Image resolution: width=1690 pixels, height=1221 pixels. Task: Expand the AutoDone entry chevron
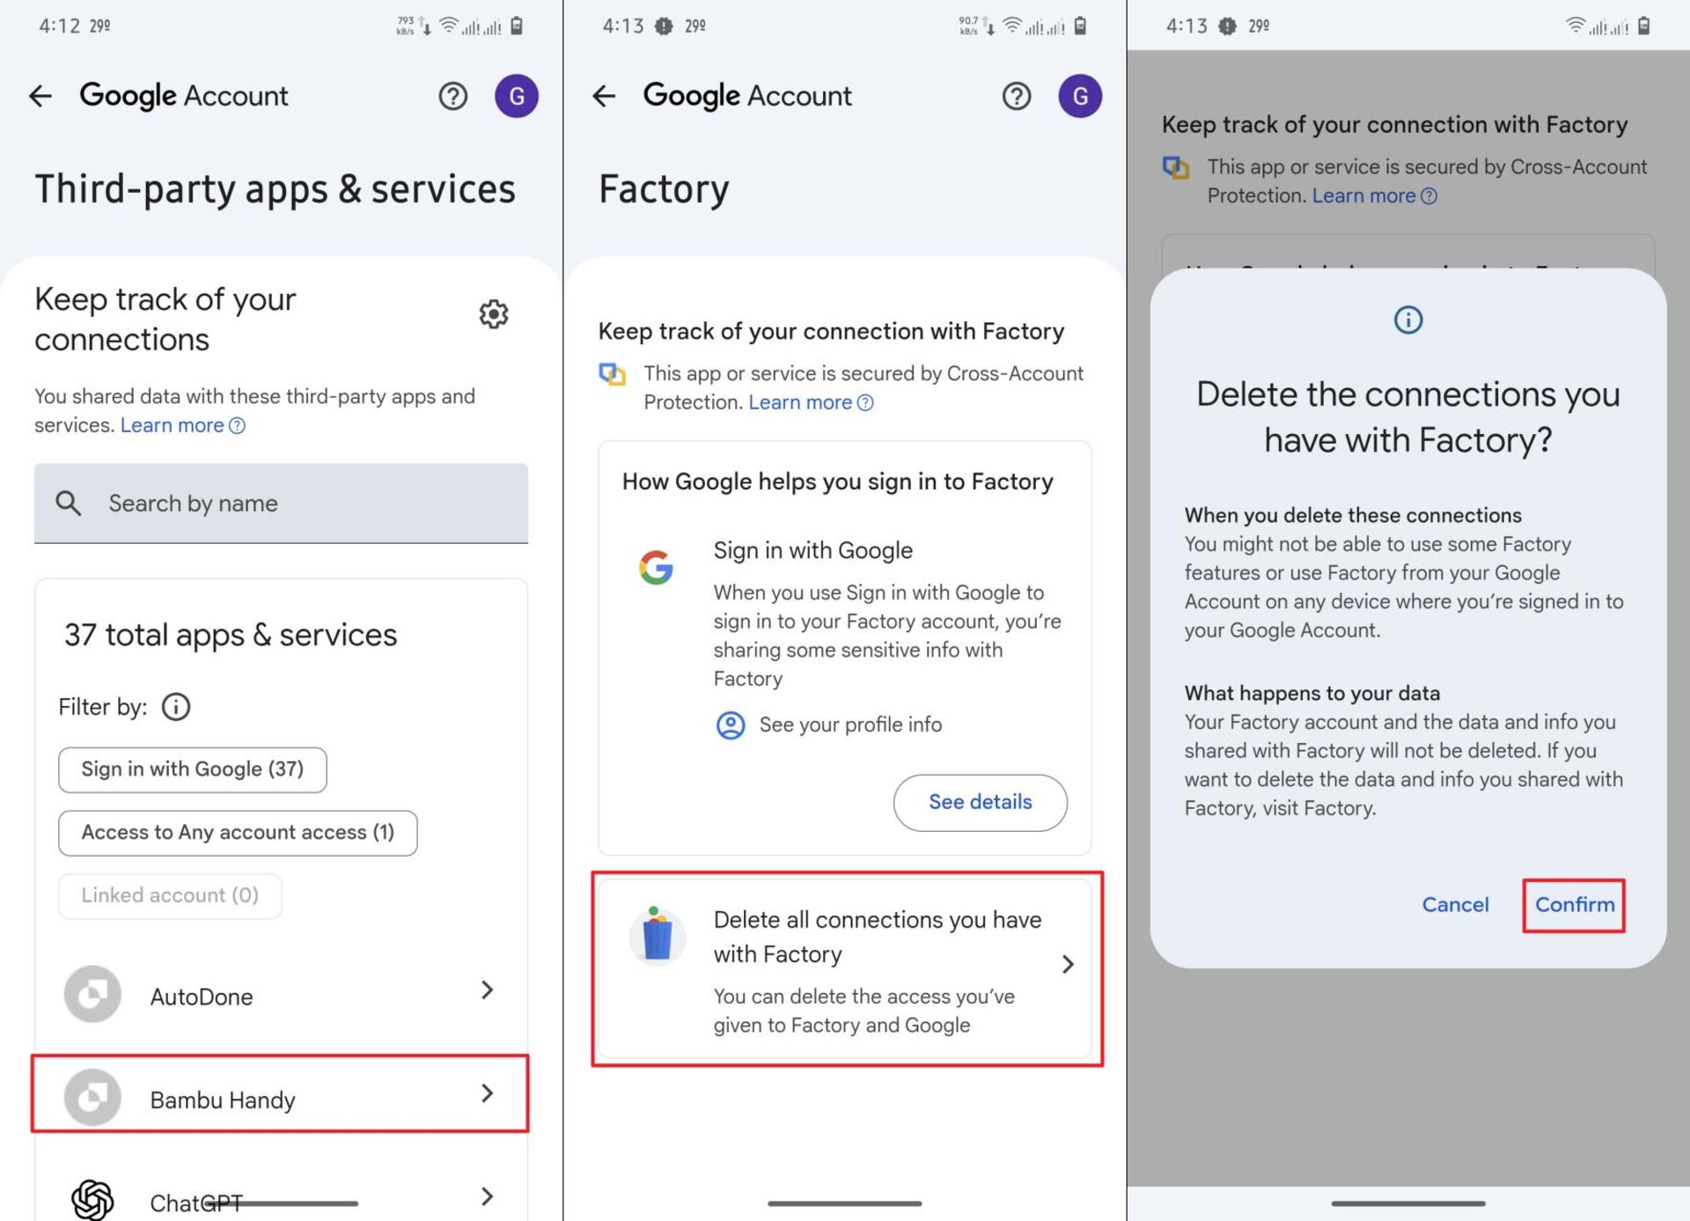pos(488,990)
